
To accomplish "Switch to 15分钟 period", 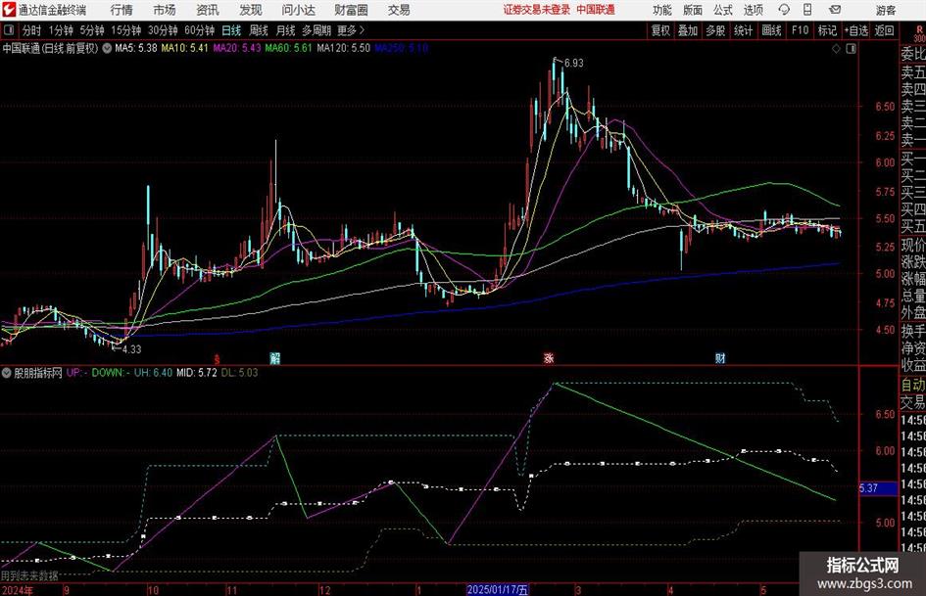I will [126, 30].
